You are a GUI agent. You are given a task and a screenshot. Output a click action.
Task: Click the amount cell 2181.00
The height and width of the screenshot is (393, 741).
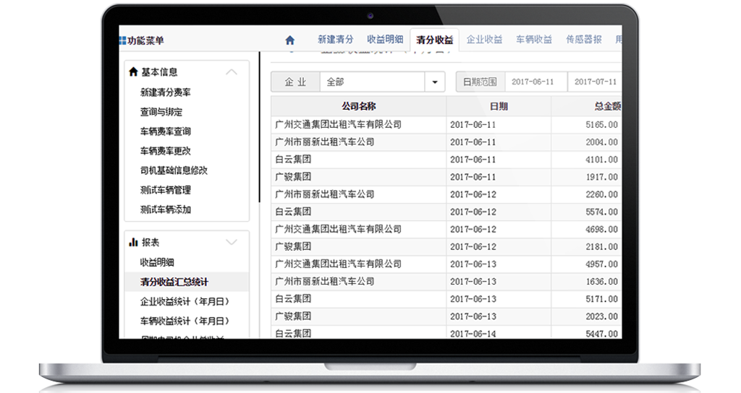click(601, 247)
